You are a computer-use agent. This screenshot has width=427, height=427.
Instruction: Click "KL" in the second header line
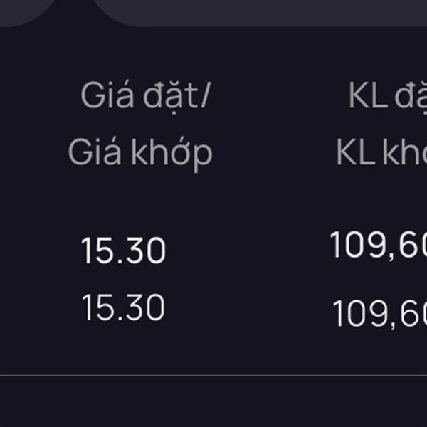click(x=355, y=152)
